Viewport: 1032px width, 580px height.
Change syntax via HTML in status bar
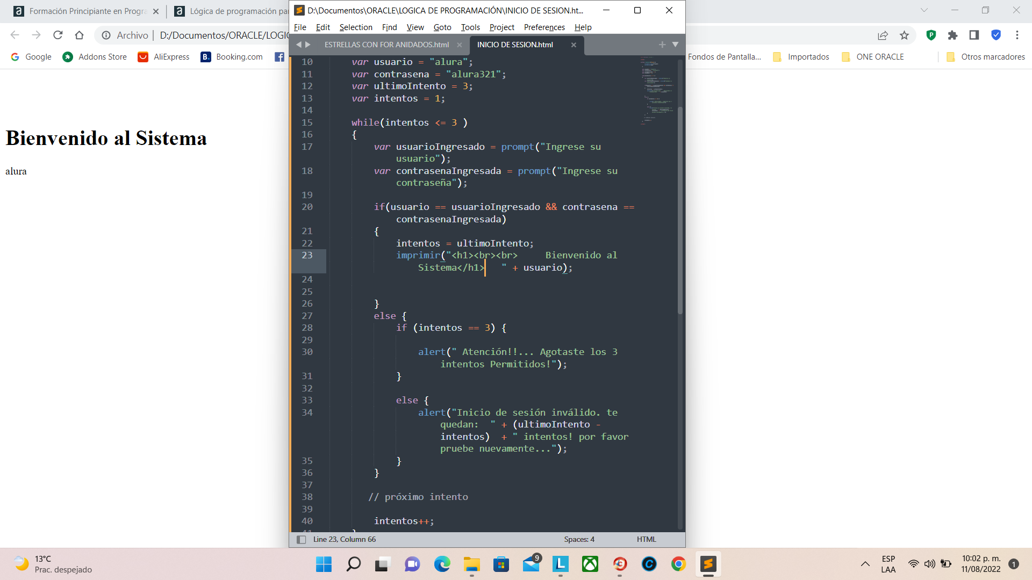point(646,540)
